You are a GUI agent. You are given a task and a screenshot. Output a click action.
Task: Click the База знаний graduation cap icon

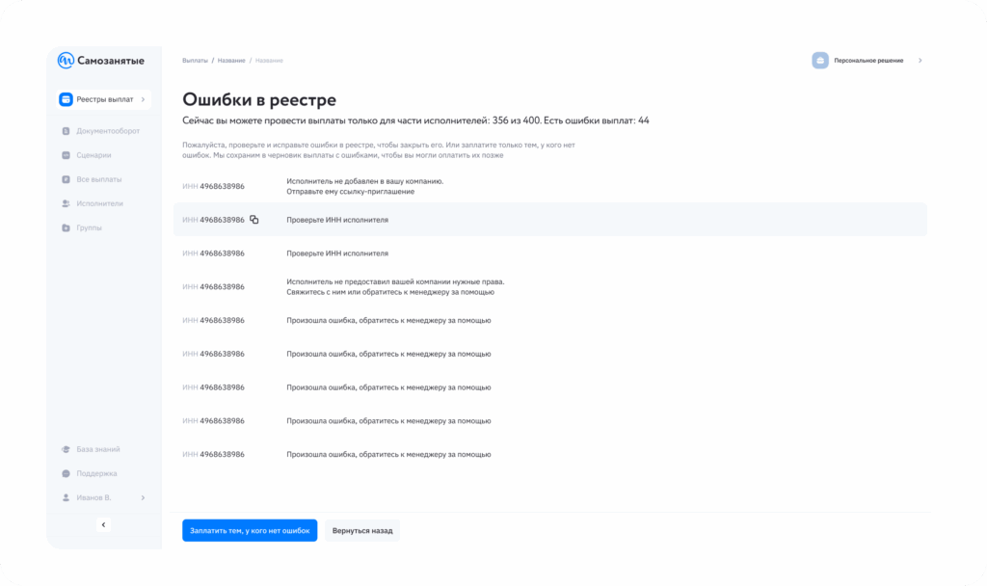tap(66, 449)
